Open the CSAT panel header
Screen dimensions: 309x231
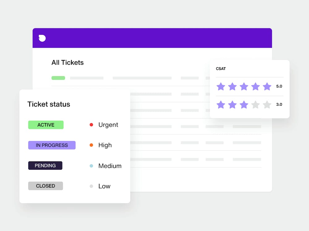221,69
